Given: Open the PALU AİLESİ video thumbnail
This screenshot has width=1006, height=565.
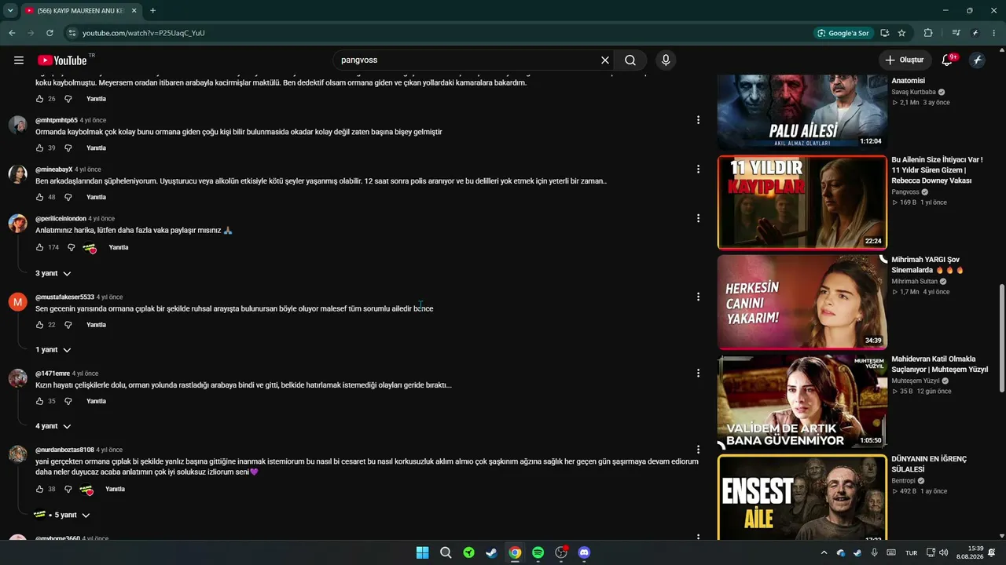Looking at the screenshot, I should 802,111.
